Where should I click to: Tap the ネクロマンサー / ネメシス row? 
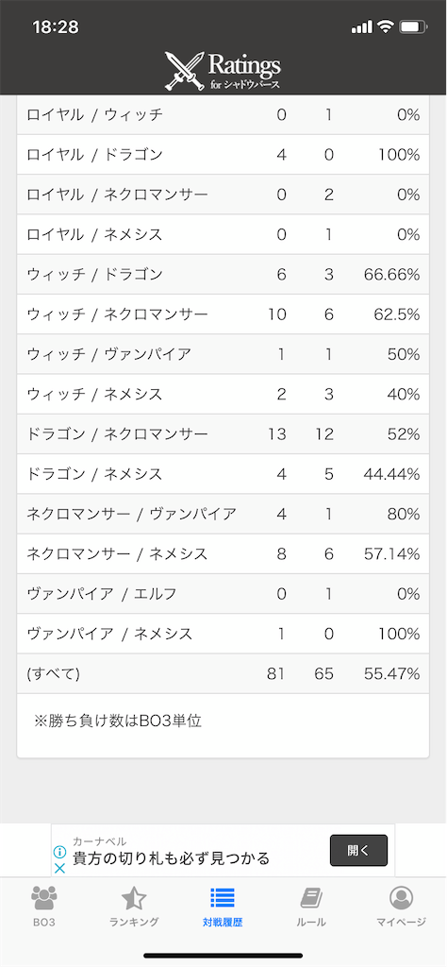[x=223, y=554]
